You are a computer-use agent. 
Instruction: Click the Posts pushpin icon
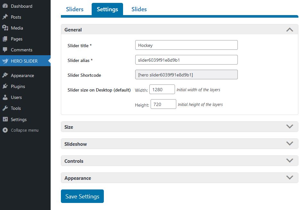5,17
